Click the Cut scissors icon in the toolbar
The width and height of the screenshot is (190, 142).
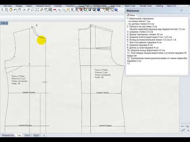2,10
